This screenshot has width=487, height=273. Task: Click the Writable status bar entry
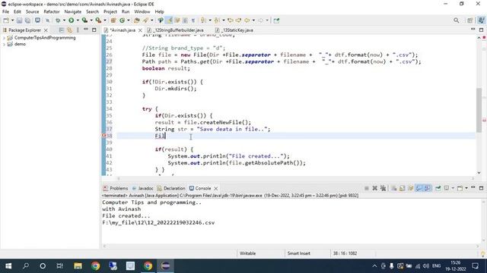247,253
